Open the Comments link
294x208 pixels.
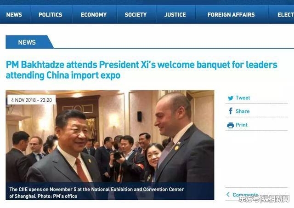click(x=245, y=195)
